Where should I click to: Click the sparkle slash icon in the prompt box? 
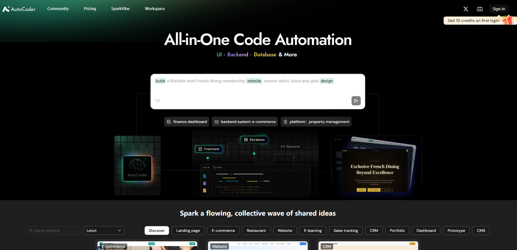[x=158, y=100]
